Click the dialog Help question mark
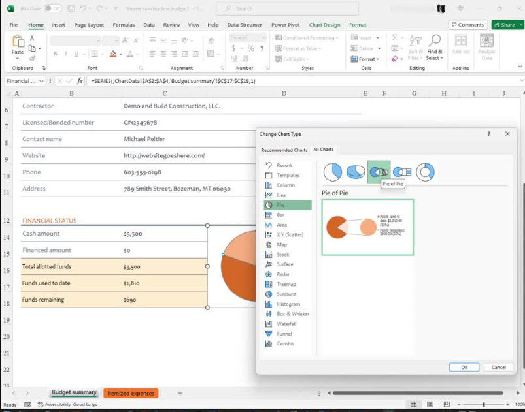The width and height of the screenshot is (525, 412). pos(489,134)
